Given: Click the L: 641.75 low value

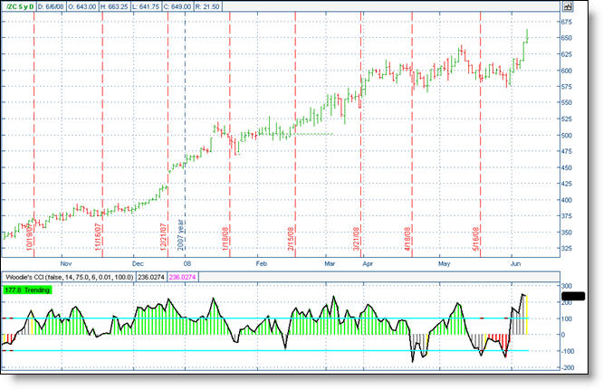Looking at the screenshot, I should click(x=146, y=7).
